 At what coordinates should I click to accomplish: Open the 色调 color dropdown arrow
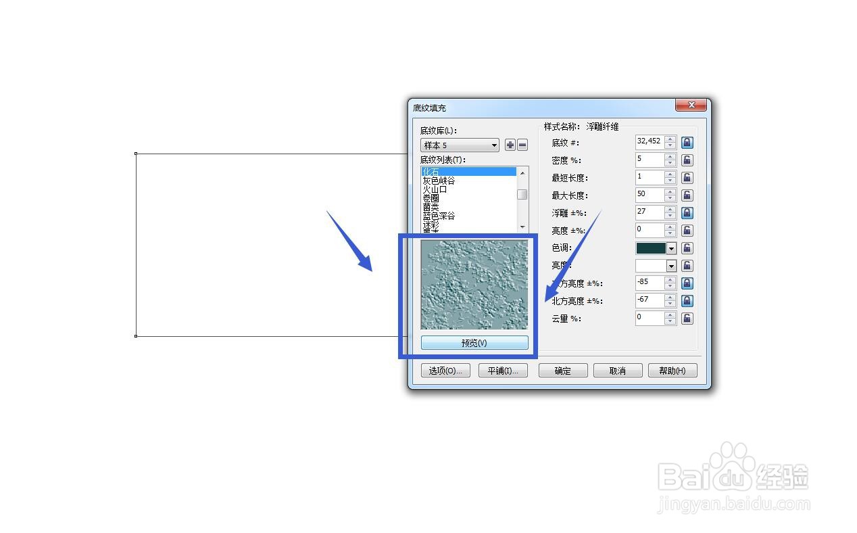[671, 248]
